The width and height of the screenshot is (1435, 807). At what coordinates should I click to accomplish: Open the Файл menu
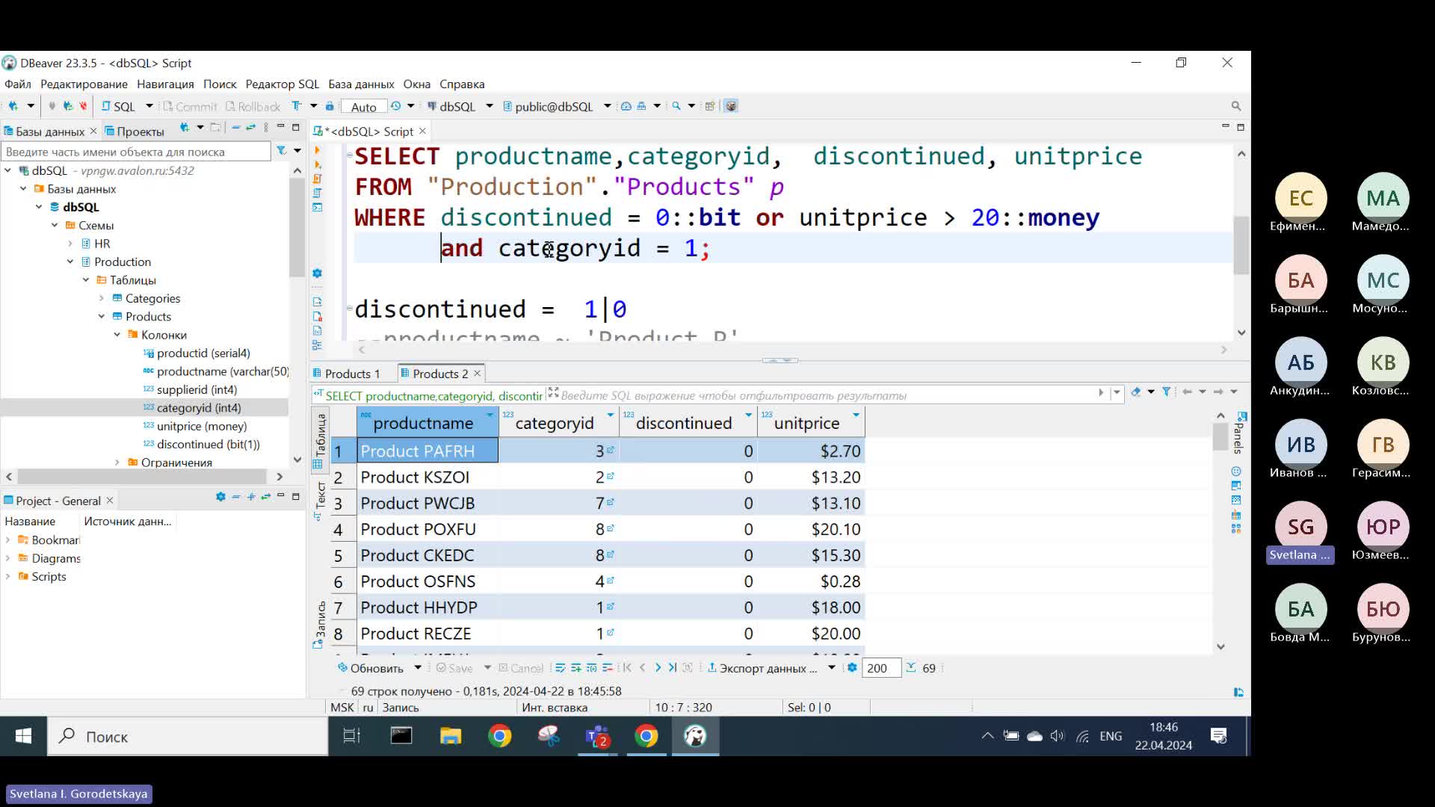pyautogui.click(x=18, y=84)
